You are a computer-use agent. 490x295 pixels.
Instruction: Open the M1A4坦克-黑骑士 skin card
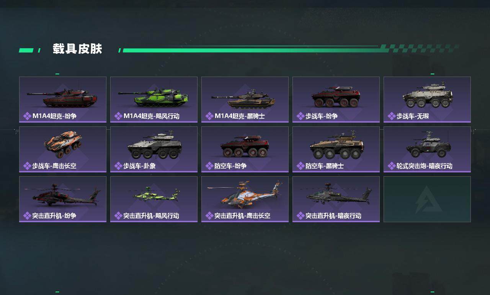(245, 100)
